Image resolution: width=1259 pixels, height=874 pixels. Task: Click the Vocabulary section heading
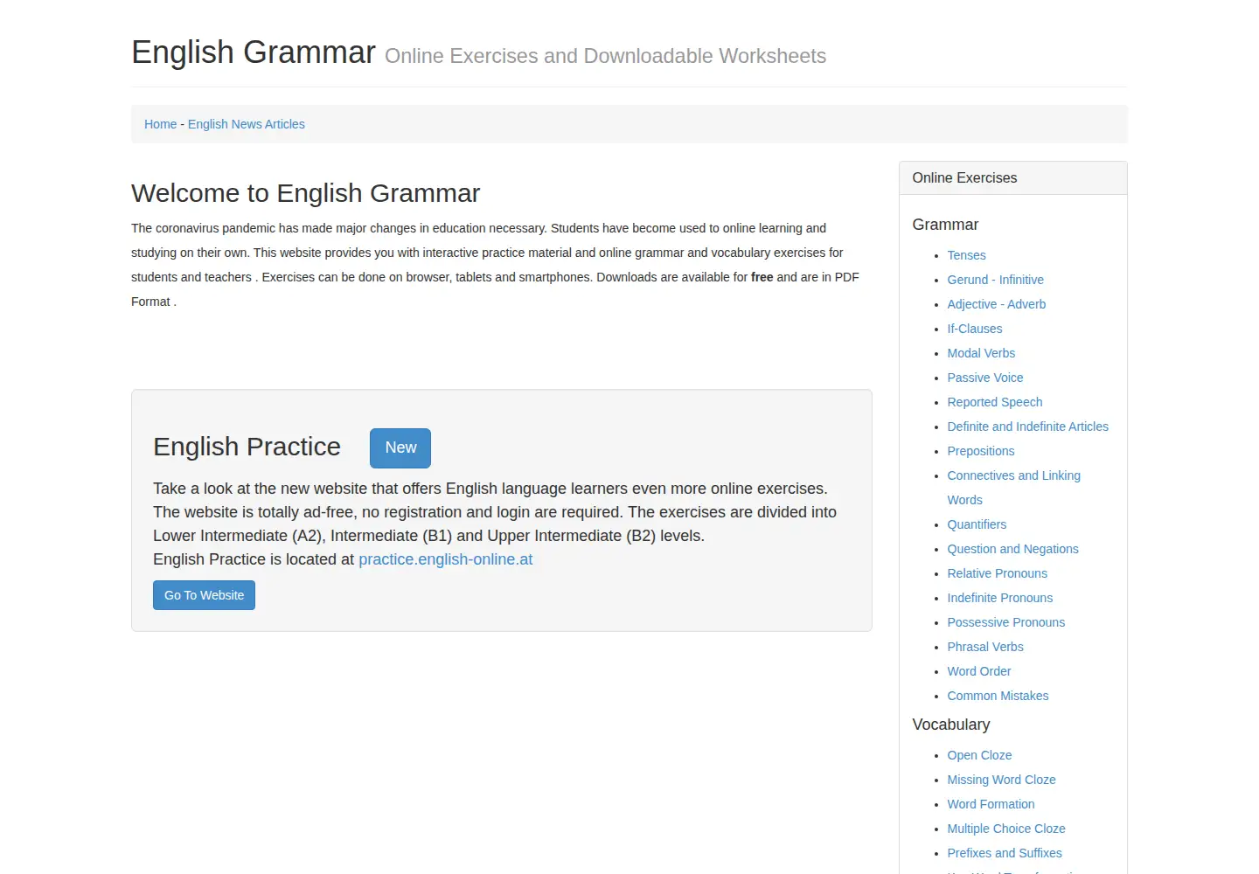coord(950,725)
